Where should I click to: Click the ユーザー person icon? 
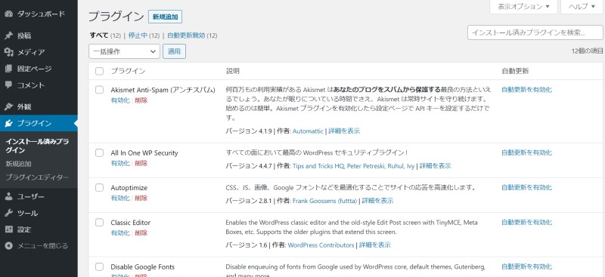(x=9, y=196)
